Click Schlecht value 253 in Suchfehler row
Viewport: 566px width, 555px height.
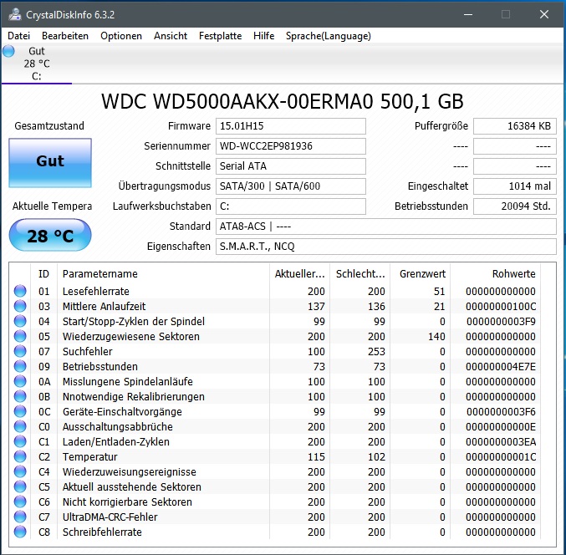[x=376, y=352]
